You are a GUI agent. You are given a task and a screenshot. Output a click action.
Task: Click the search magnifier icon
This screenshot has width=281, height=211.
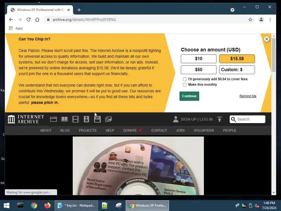tap(233, 119)
